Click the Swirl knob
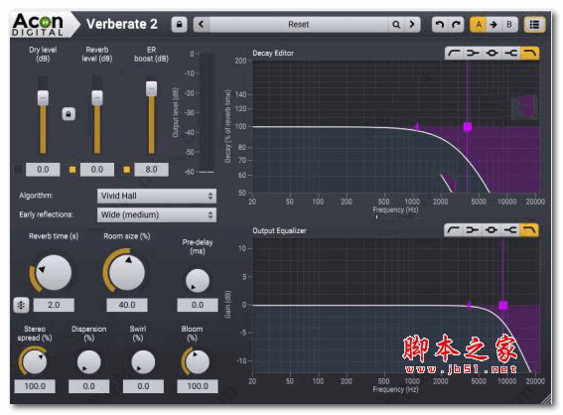The width and height of the screenshot is (563, 415). click(x=143, y=361)
